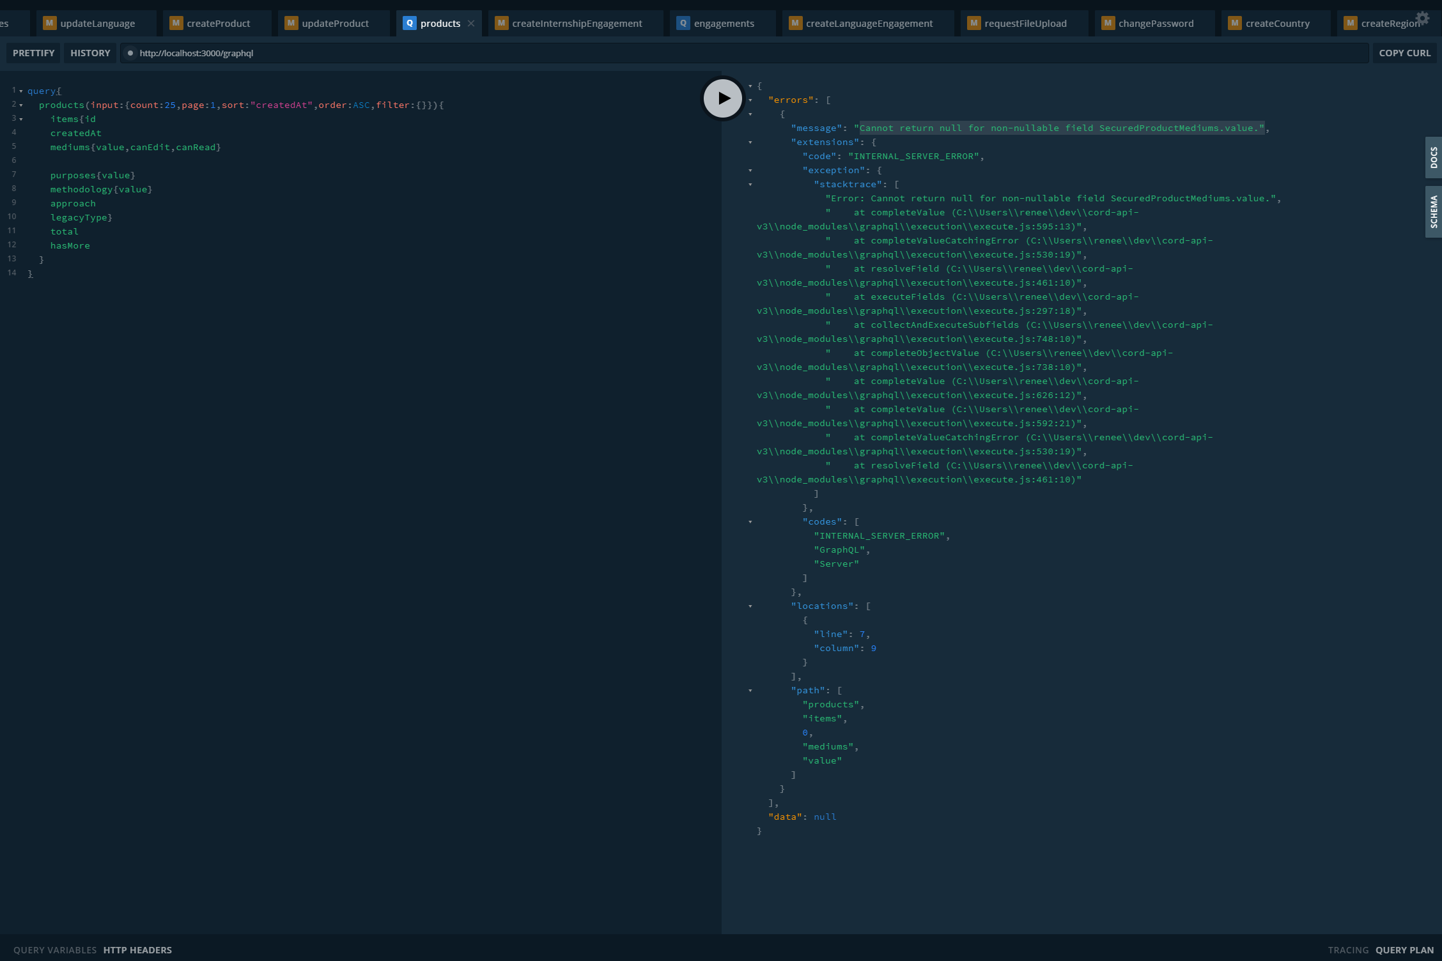Collapse the path array in response
This screenshot has width=1442, height=961.
click(750, 691)
